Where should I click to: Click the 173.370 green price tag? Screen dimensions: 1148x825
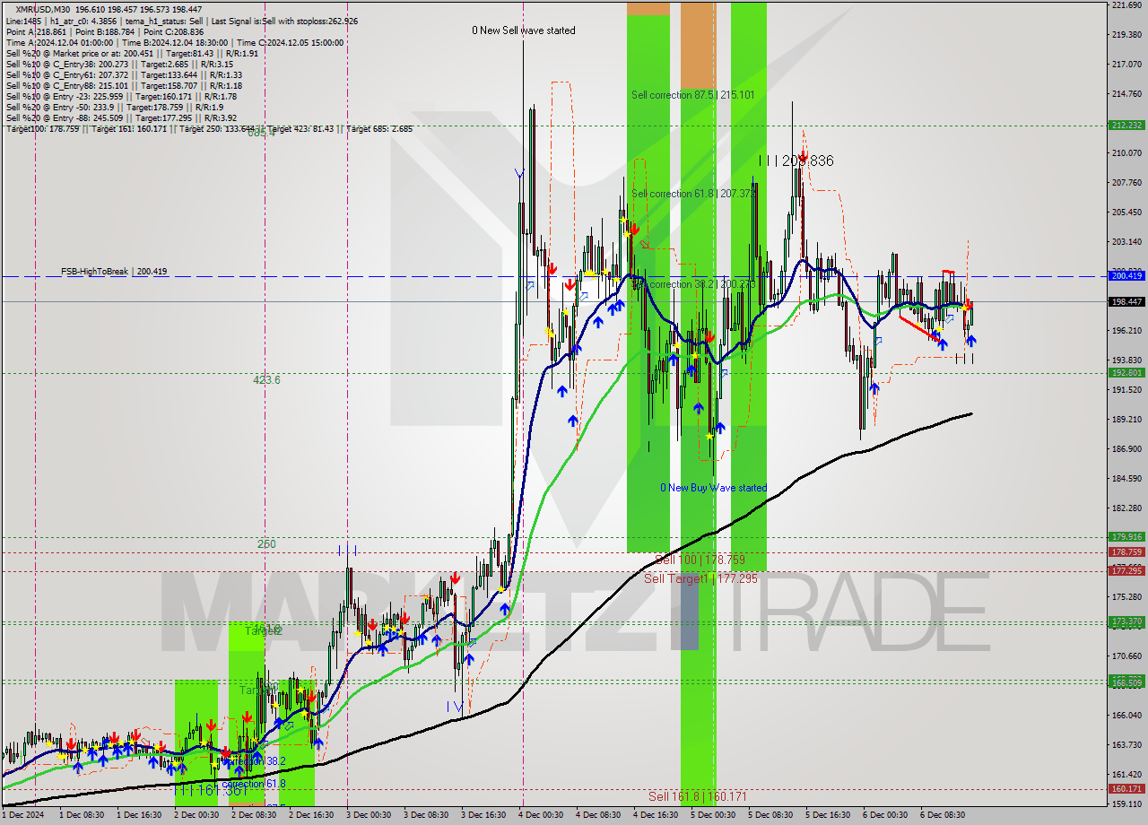pos(1126,621)
